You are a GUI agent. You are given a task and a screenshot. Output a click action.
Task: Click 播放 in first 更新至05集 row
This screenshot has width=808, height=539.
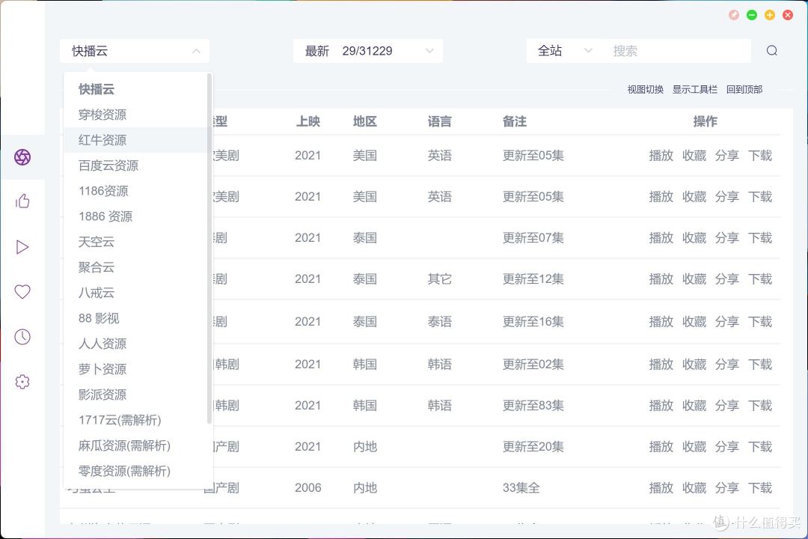(661, 155)
